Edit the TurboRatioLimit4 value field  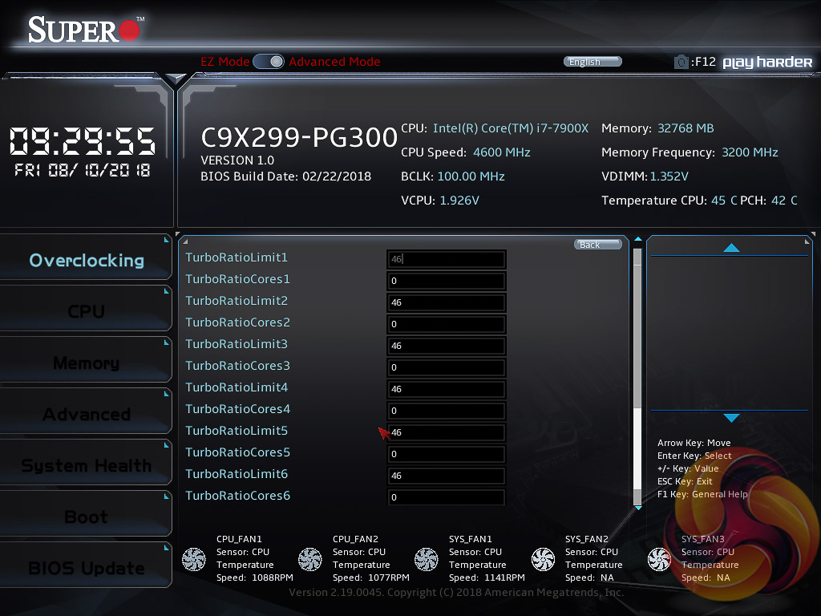(x=446, y=389)
